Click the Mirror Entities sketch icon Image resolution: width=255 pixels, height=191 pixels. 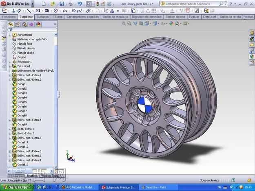[148, 11]
